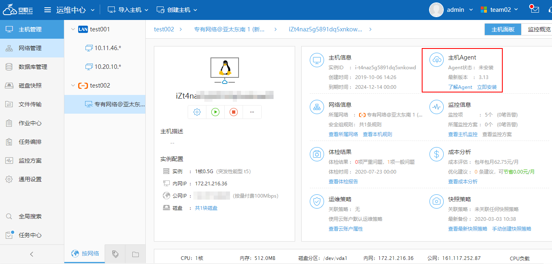The width and height of the screenshot is (552, 264).
Task: Select the 10.20.10.* network node
Action: pos(105,66)
